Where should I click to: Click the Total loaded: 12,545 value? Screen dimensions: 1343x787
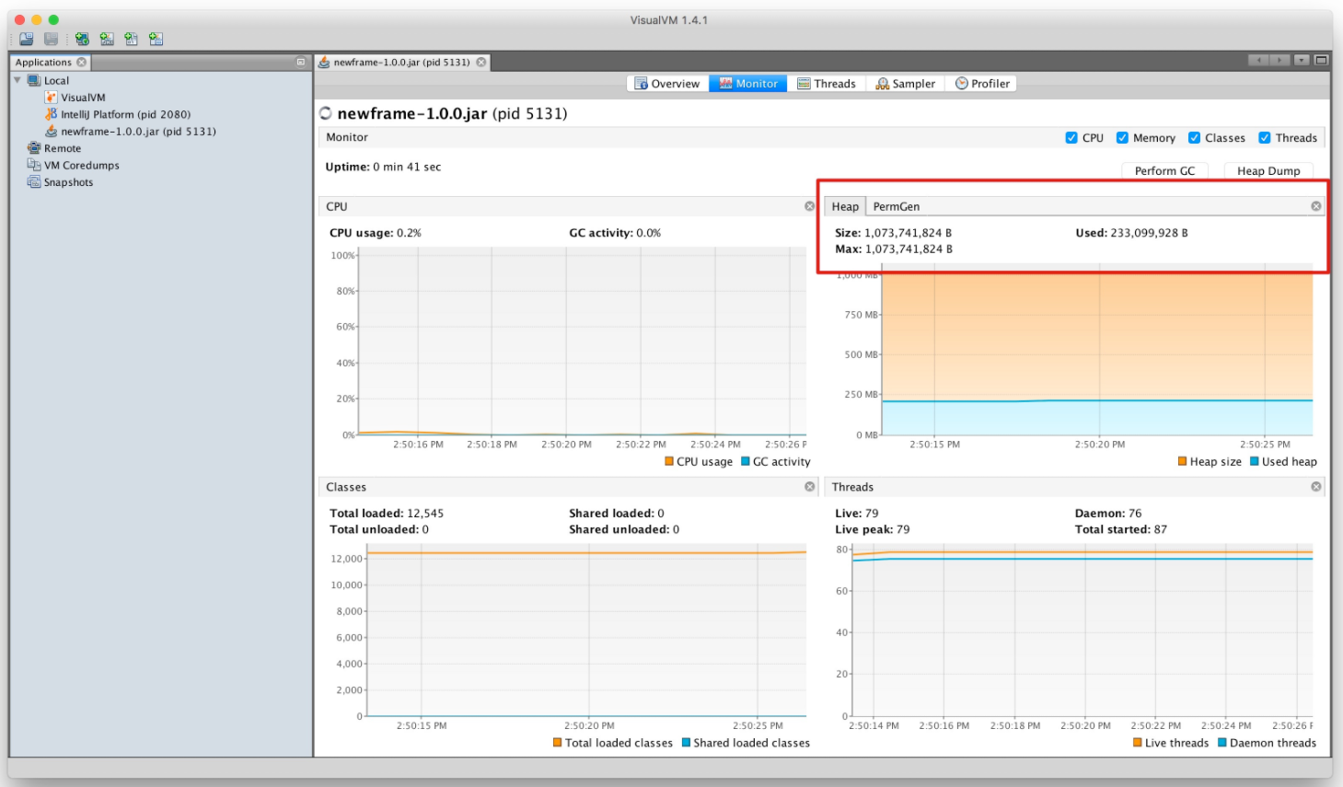coord(387,514)
